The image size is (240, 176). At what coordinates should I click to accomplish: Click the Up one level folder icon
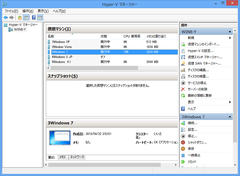tap(19, 18)
